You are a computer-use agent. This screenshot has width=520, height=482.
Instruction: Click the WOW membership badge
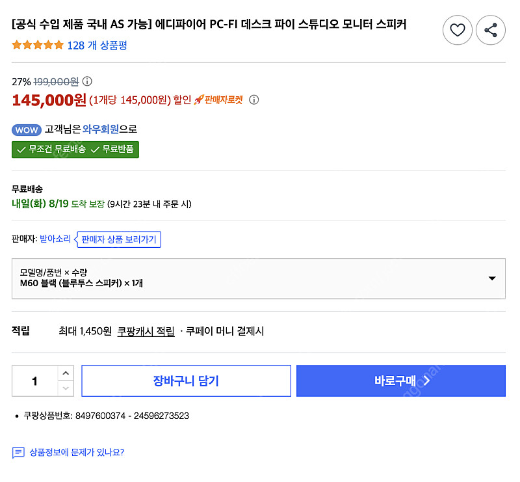click(27, 129)
